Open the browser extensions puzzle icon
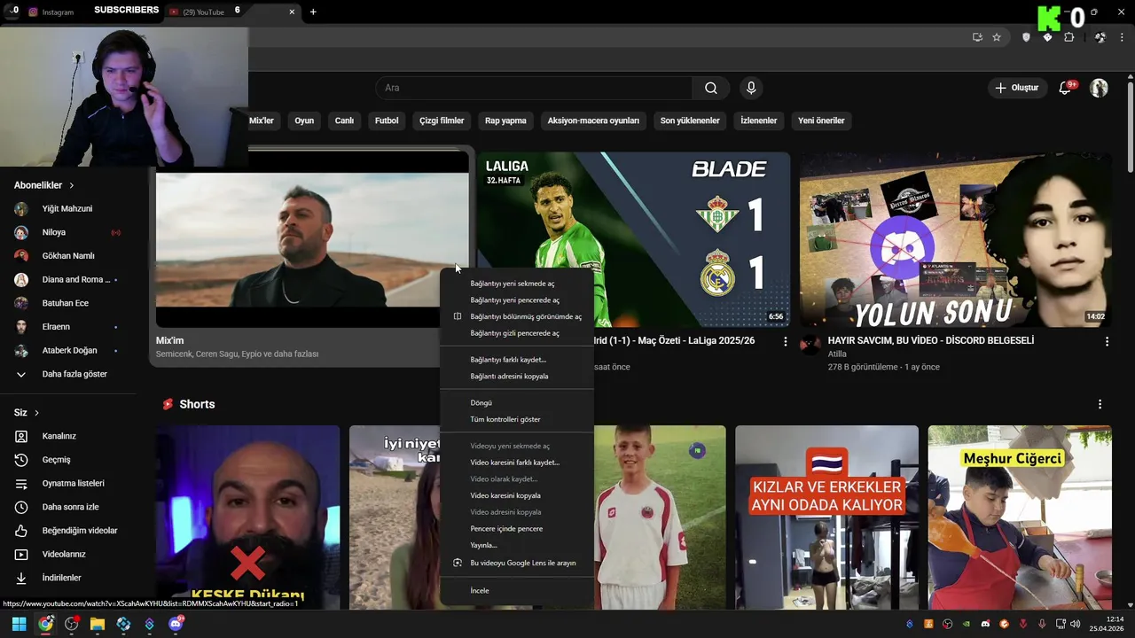This screenshot has width=1135, height=638. coord(1068,37)
